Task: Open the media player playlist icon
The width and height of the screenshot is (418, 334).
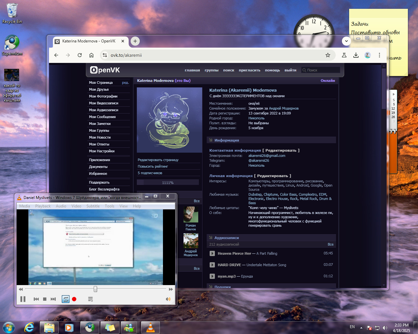Action: (x=90, y=299)
